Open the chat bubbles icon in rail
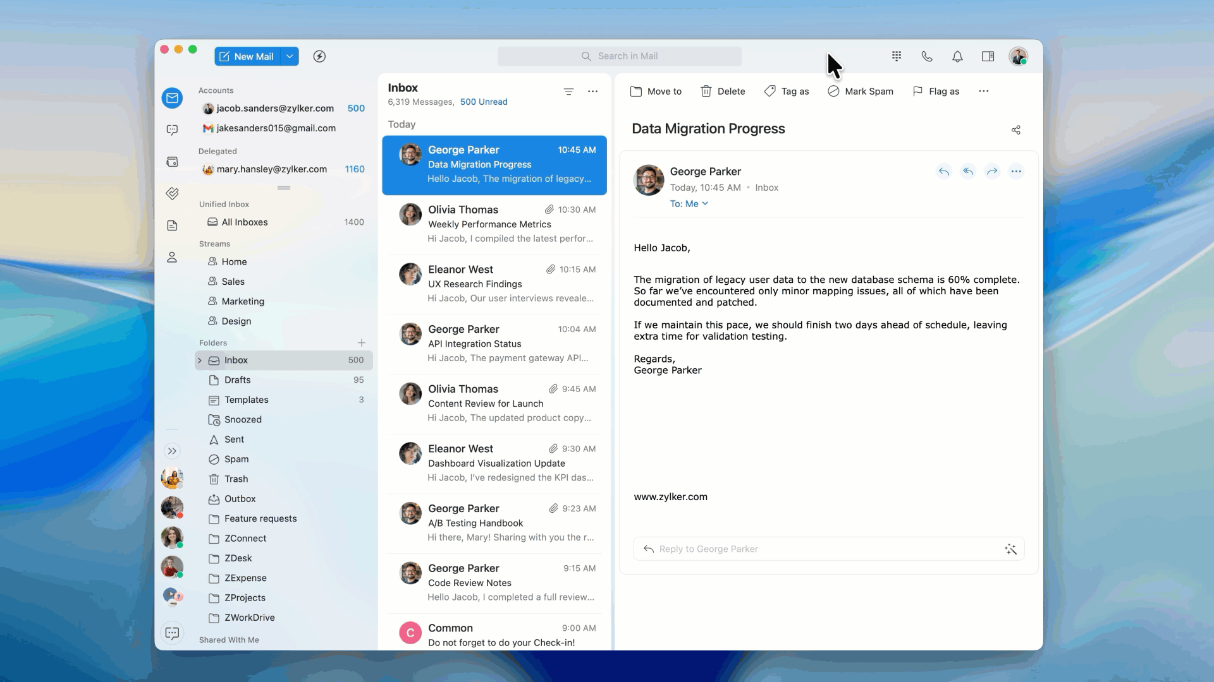 pyautogui.click(x=172, y=130)
